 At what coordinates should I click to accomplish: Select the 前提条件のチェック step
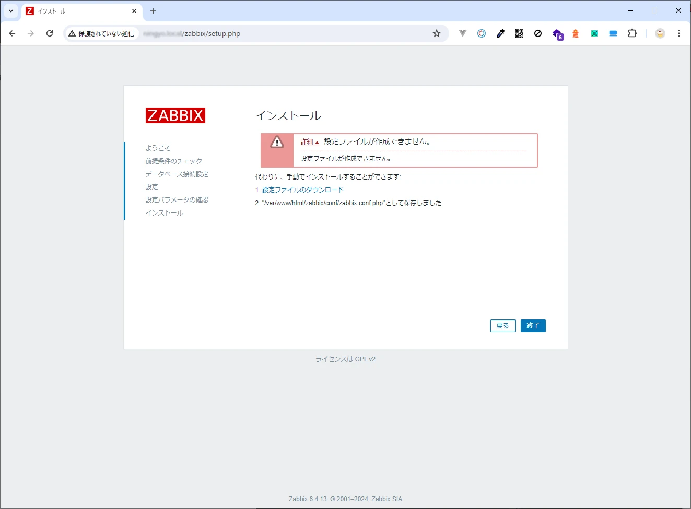click(x=173, y=161)
